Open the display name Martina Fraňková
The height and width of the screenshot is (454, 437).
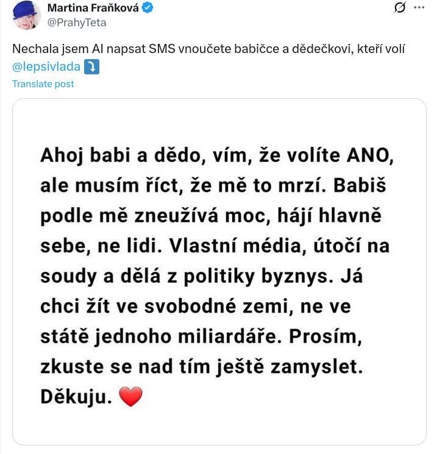pos(93,8)
